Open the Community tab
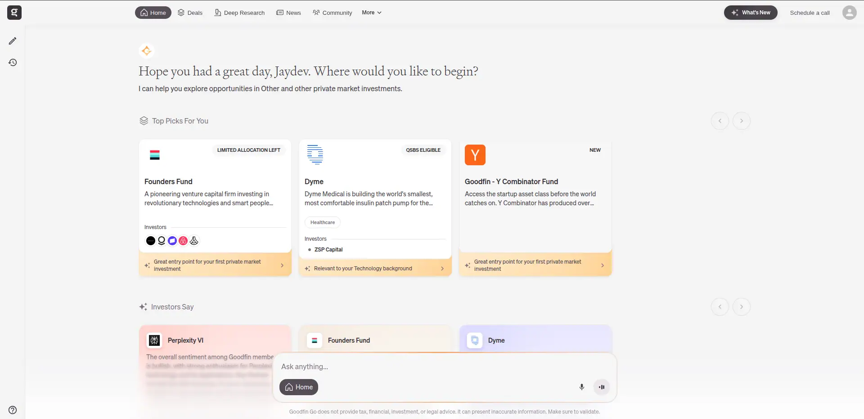 click(333, 13)
